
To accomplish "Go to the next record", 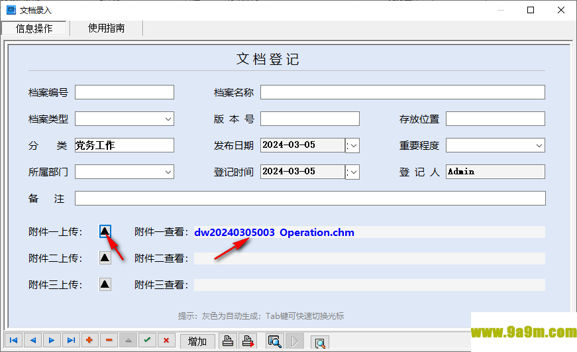I will [52, 340].
